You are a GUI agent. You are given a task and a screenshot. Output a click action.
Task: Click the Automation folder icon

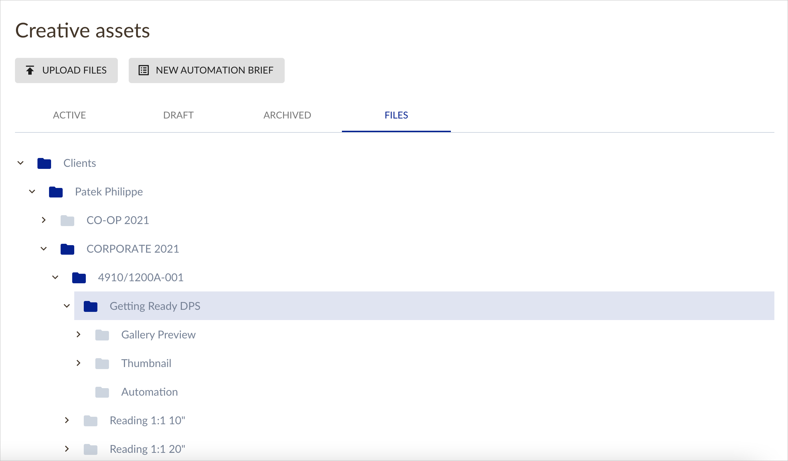coord(102,392)
